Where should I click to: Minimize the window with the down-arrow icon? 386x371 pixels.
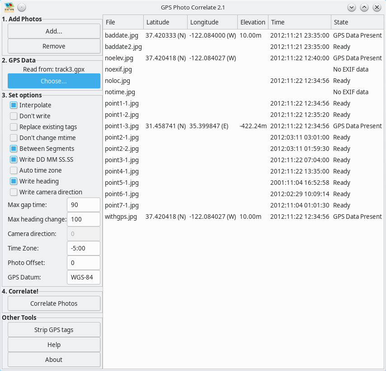[352, 7]
